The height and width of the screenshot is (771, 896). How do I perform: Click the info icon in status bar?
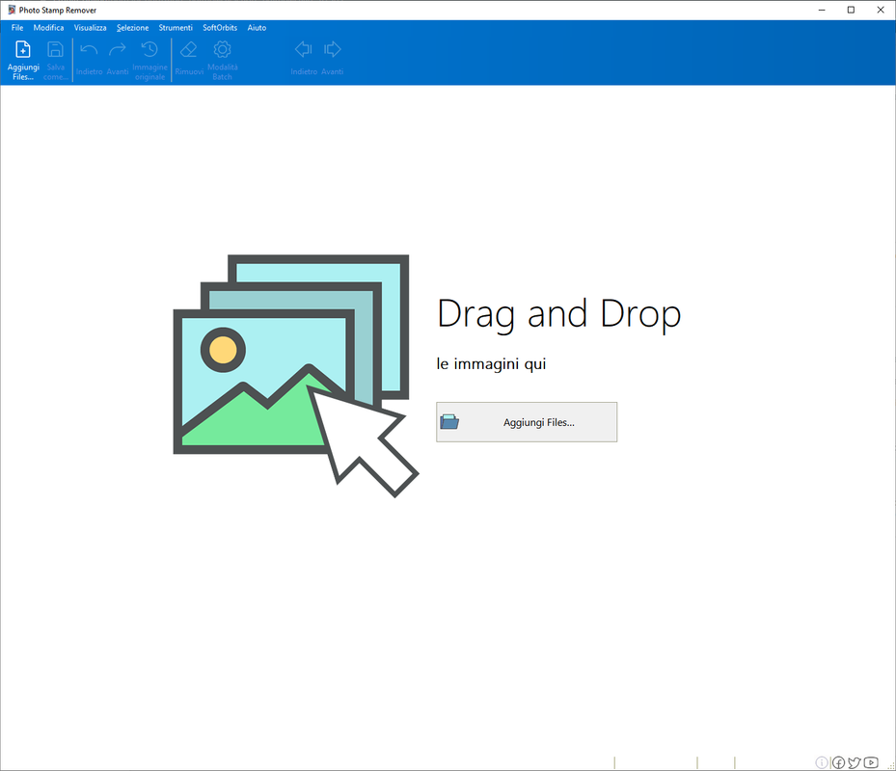pos(821,762)
